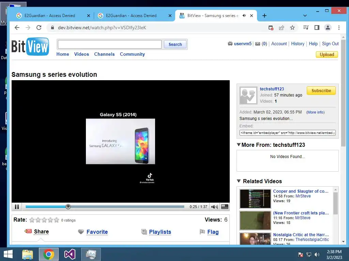
Task: Click the BitView logo
Action: [x=30, y=46]
